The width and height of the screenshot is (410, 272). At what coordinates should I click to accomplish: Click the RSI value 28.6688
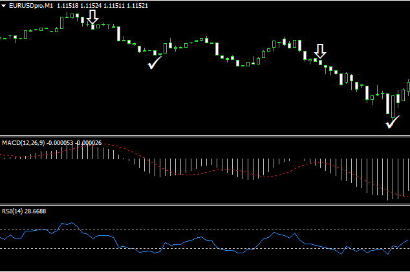(35, 211)
